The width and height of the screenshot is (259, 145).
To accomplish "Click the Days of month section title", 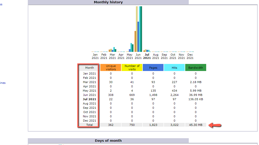I will click(108, 140).
